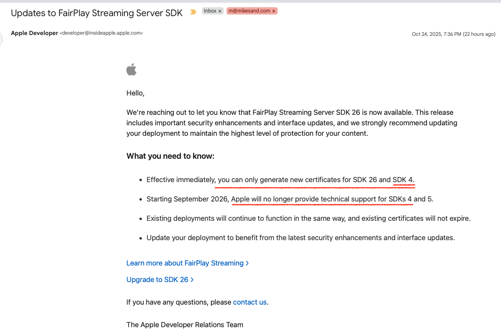501x330 pixels.
Task: Click the yellow importance marker beside the subject
Action: click(193, 12)
